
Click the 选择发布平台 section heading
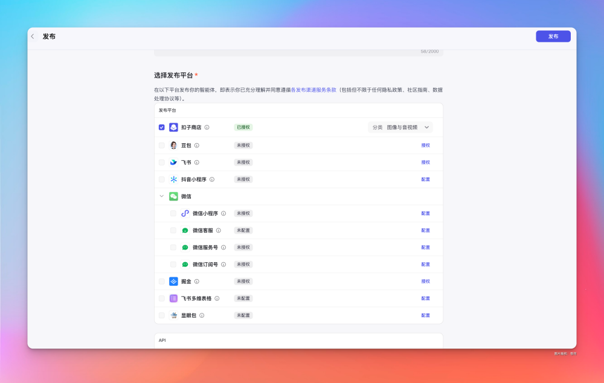click(x=173, y=75)
